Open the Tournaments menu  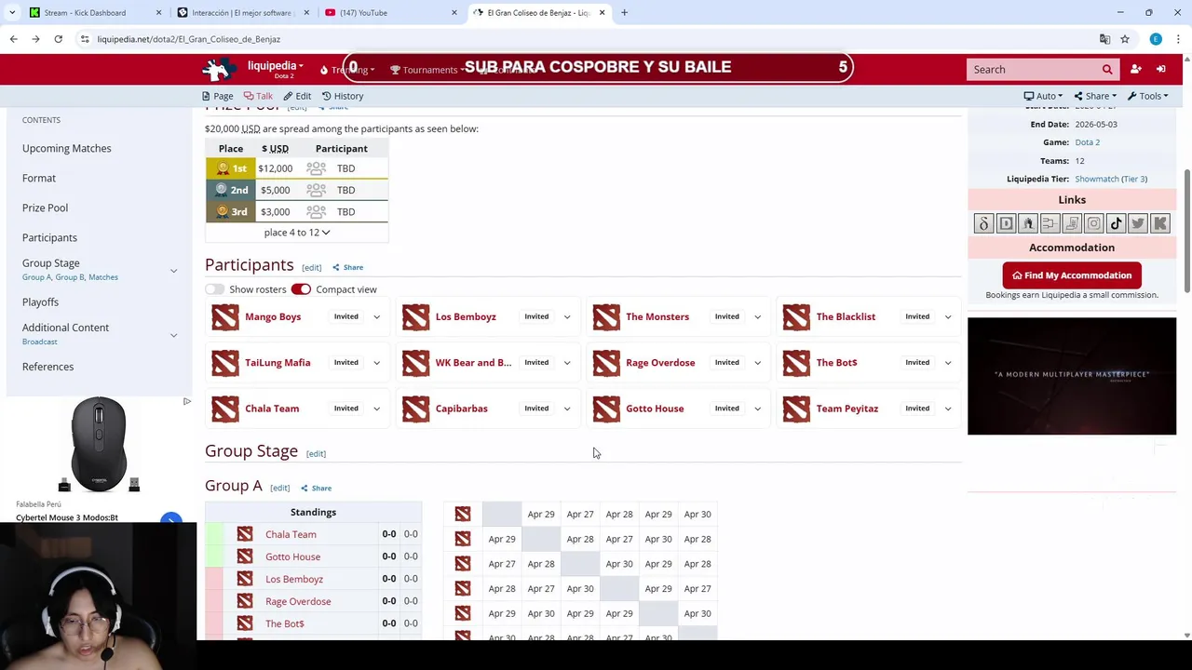pyautogui.click(x=425, y=70)
